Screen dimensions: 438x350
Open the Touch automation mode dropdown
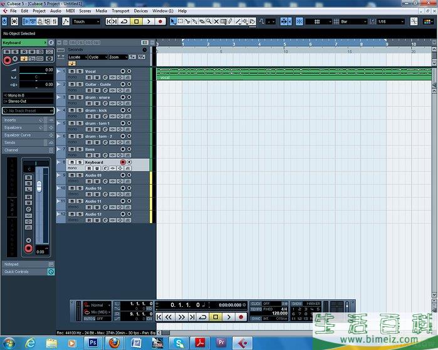pos(86,21)
